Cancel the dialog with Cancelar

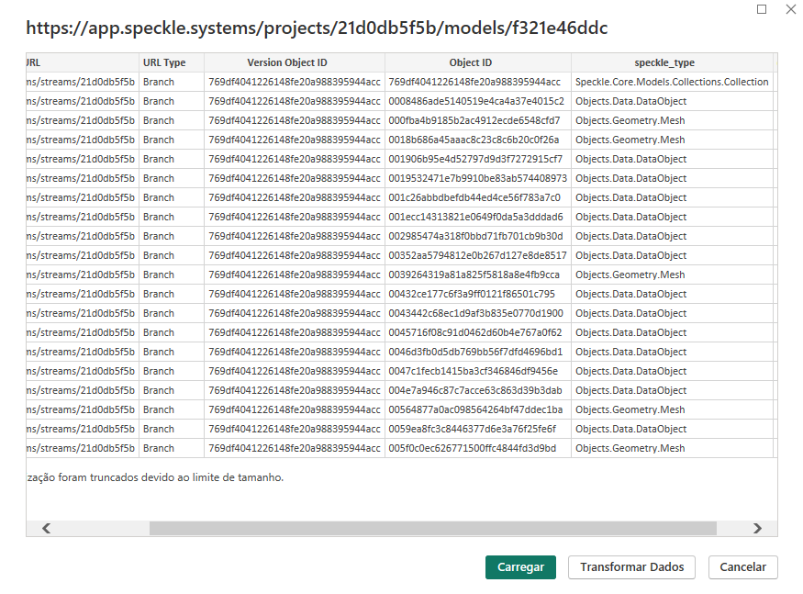pyautogui.click(x=742, y=567)
